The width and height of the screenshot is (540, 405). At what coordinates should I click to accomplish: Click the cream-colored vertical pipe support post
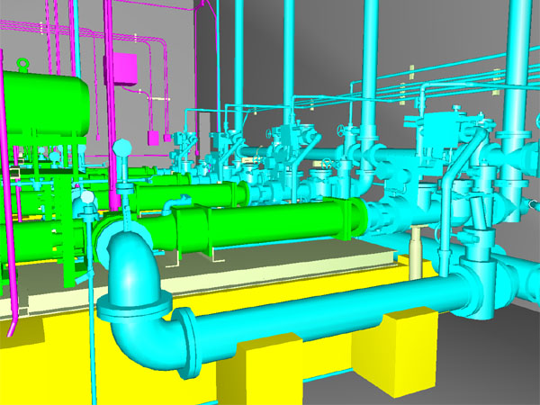(416, 252)
